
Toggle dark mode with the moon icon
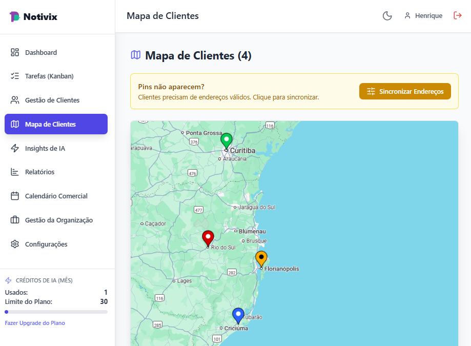point(387,16)
